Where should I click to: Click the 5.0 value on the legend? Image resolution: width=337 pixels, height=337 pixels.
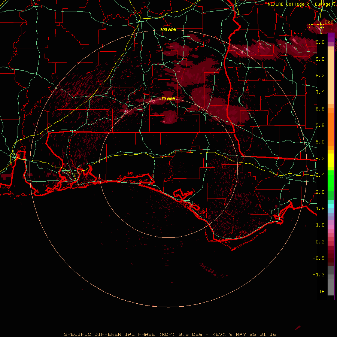coord(320,142)
